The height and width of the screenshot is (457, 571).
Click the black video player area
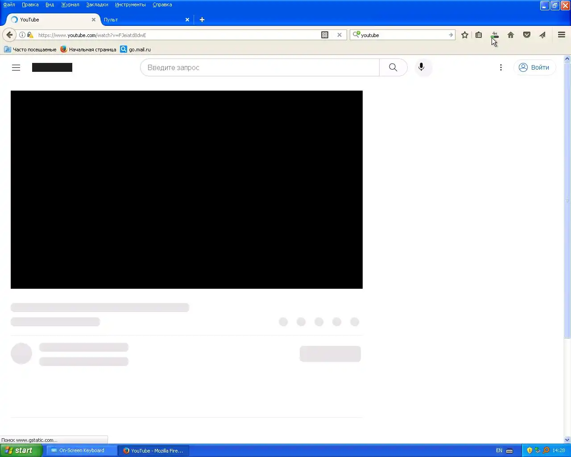tap(186, 190)
